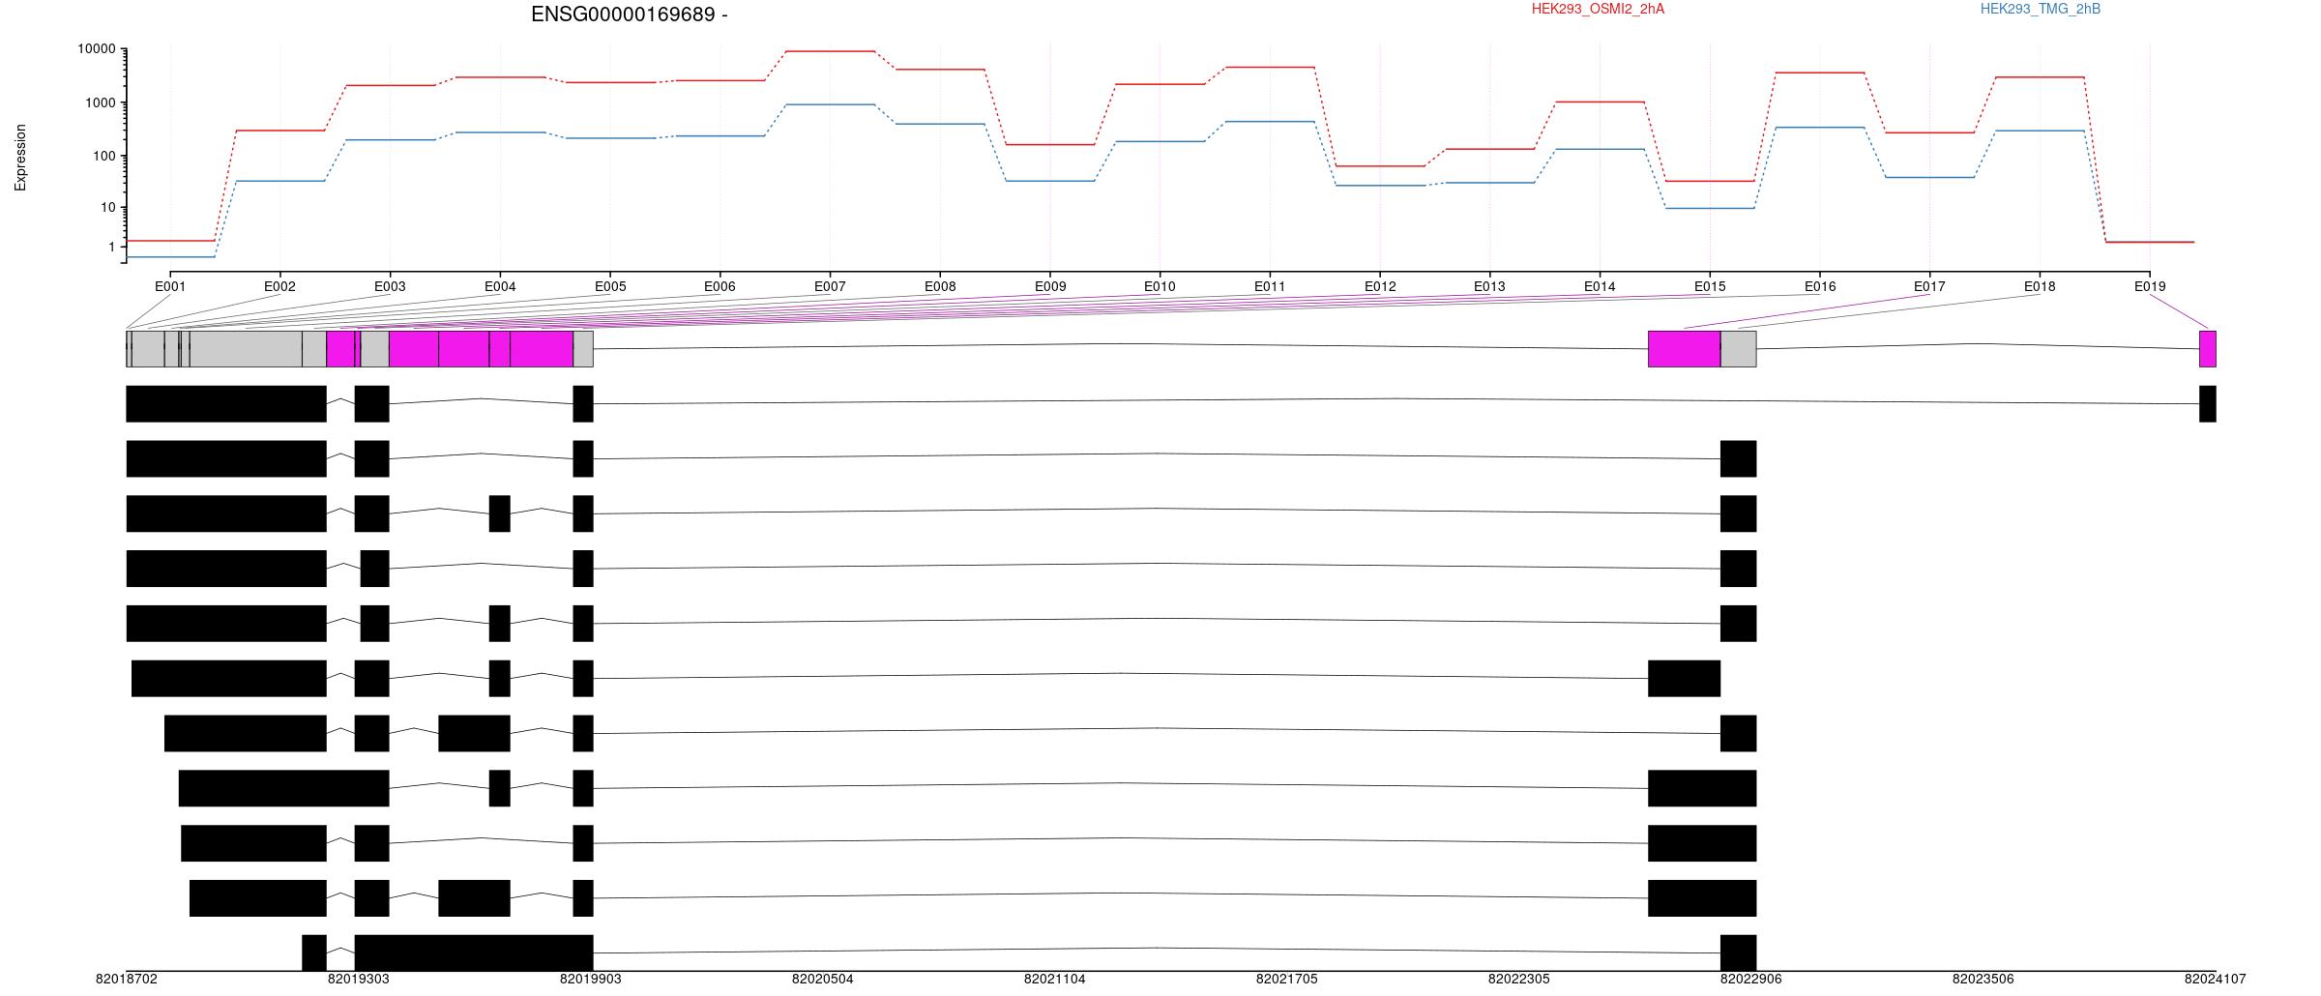Image resolution: width=2321 pixels, height=996 pixels.
Task: Click exon label E008
Action: click(940, 286)
